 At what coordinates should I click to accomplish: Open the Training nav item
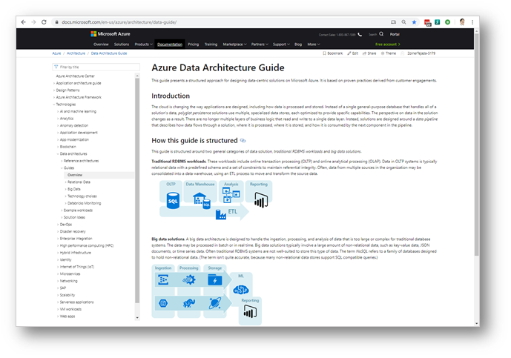click(x=211, y=44)
